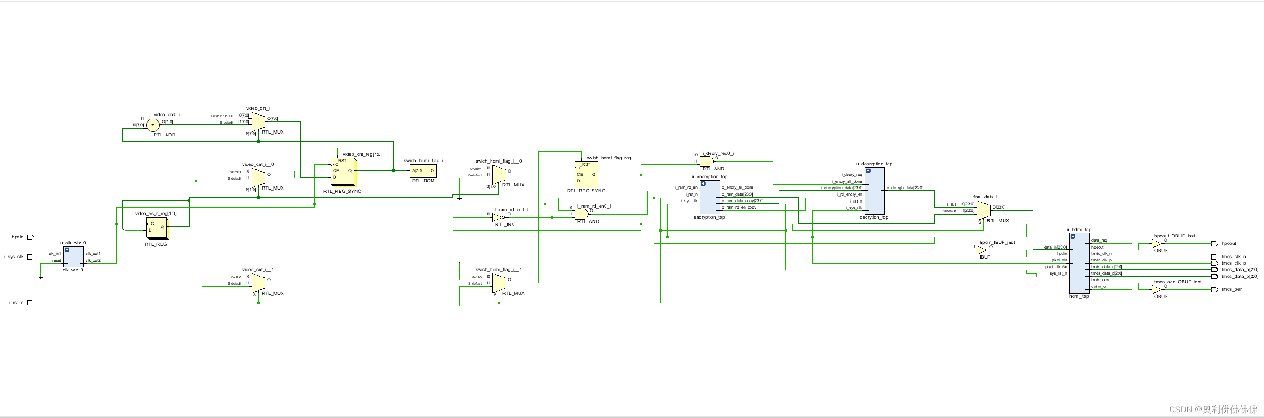Viewport: 1264px width, 418px height.
Task: Click the o_ram_data[23:0] pin label
Action: click(x=738, y=195)
